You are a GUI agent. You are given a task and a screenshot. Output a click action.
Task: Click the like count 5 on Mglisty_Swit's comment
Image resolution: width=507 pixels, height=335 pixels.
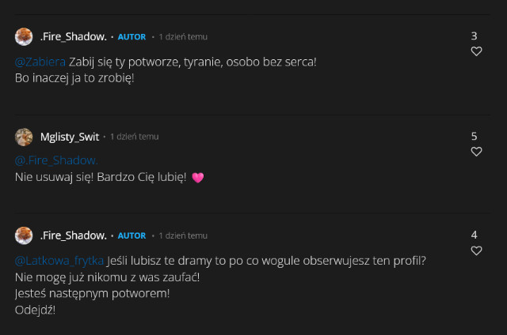tap(474, 136)
